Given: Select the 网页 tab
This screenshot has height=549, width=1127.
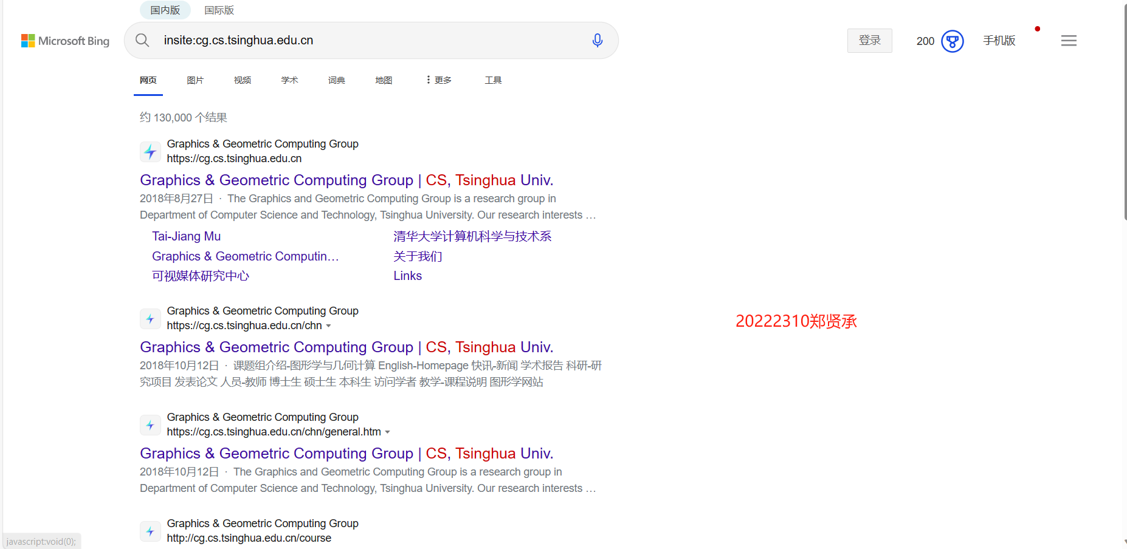Looking at the screenshot, I should click(148, 80).
